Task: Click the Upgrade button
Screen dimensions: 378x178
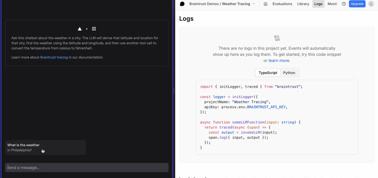Action: (x=357, y=4)
